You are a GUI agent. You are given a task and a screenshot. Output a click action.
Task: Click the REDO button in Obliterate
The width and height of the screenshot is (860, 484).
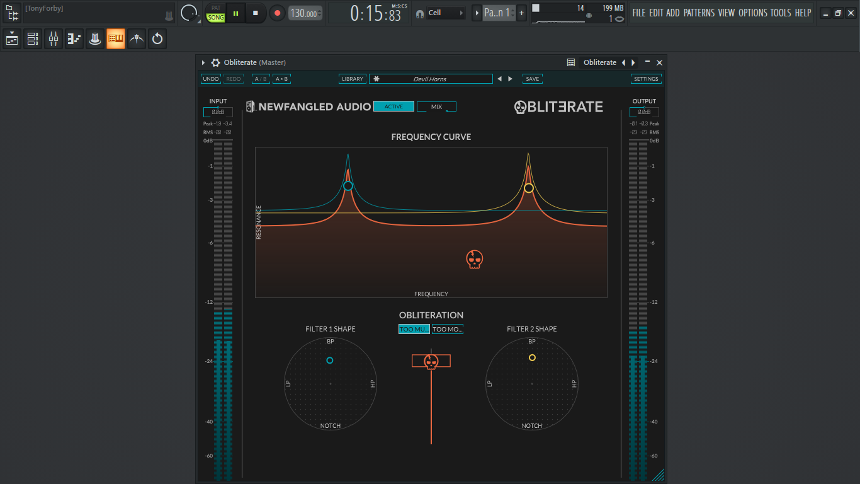234,79
